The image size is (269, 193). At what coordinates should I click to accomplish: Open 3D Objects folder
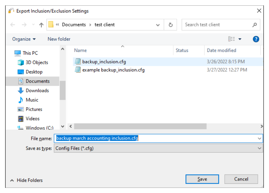tap(37, 63)
